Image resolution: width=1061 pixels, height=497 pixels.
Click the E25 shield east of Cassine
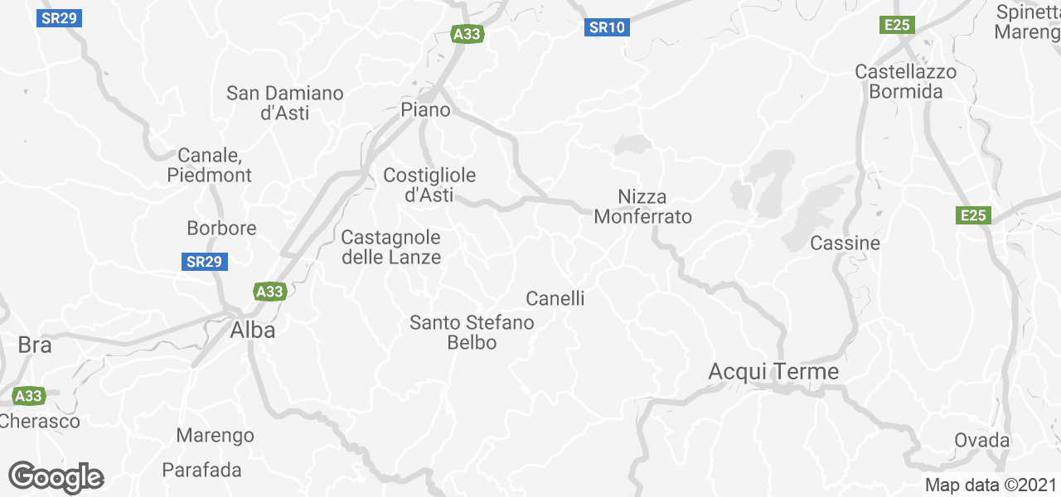pos(973,215)
